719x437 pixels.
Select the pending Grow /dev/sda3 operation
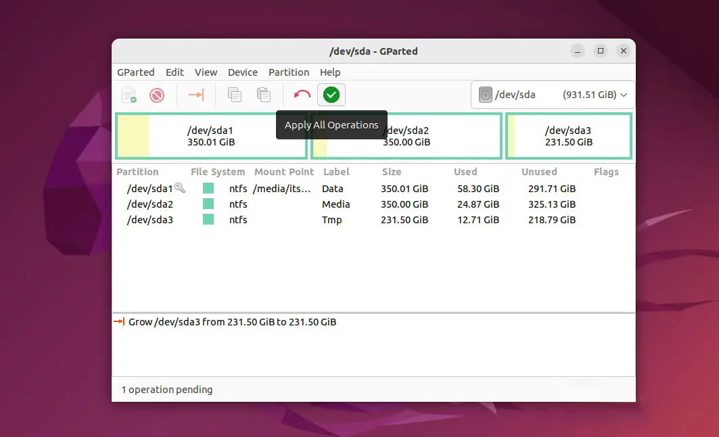232,322
